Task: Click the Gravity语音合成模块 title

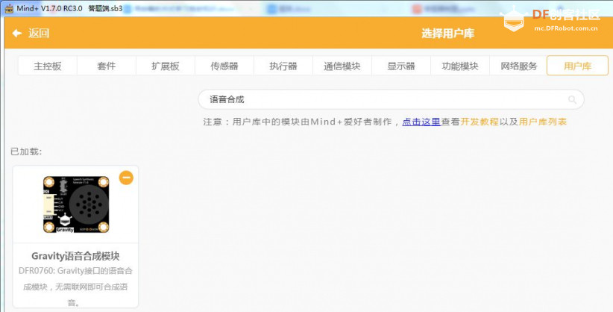Action: [75, 256]
